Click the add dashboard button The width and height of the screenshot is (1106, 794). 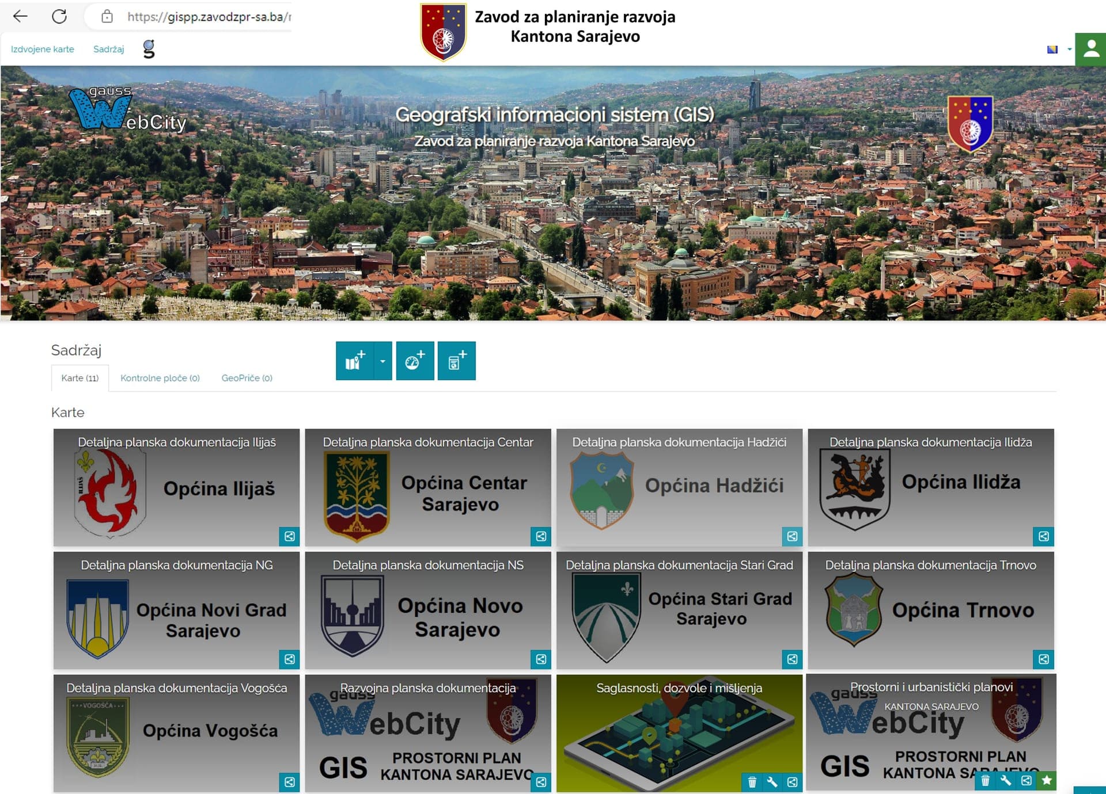[x=415, y=361]
